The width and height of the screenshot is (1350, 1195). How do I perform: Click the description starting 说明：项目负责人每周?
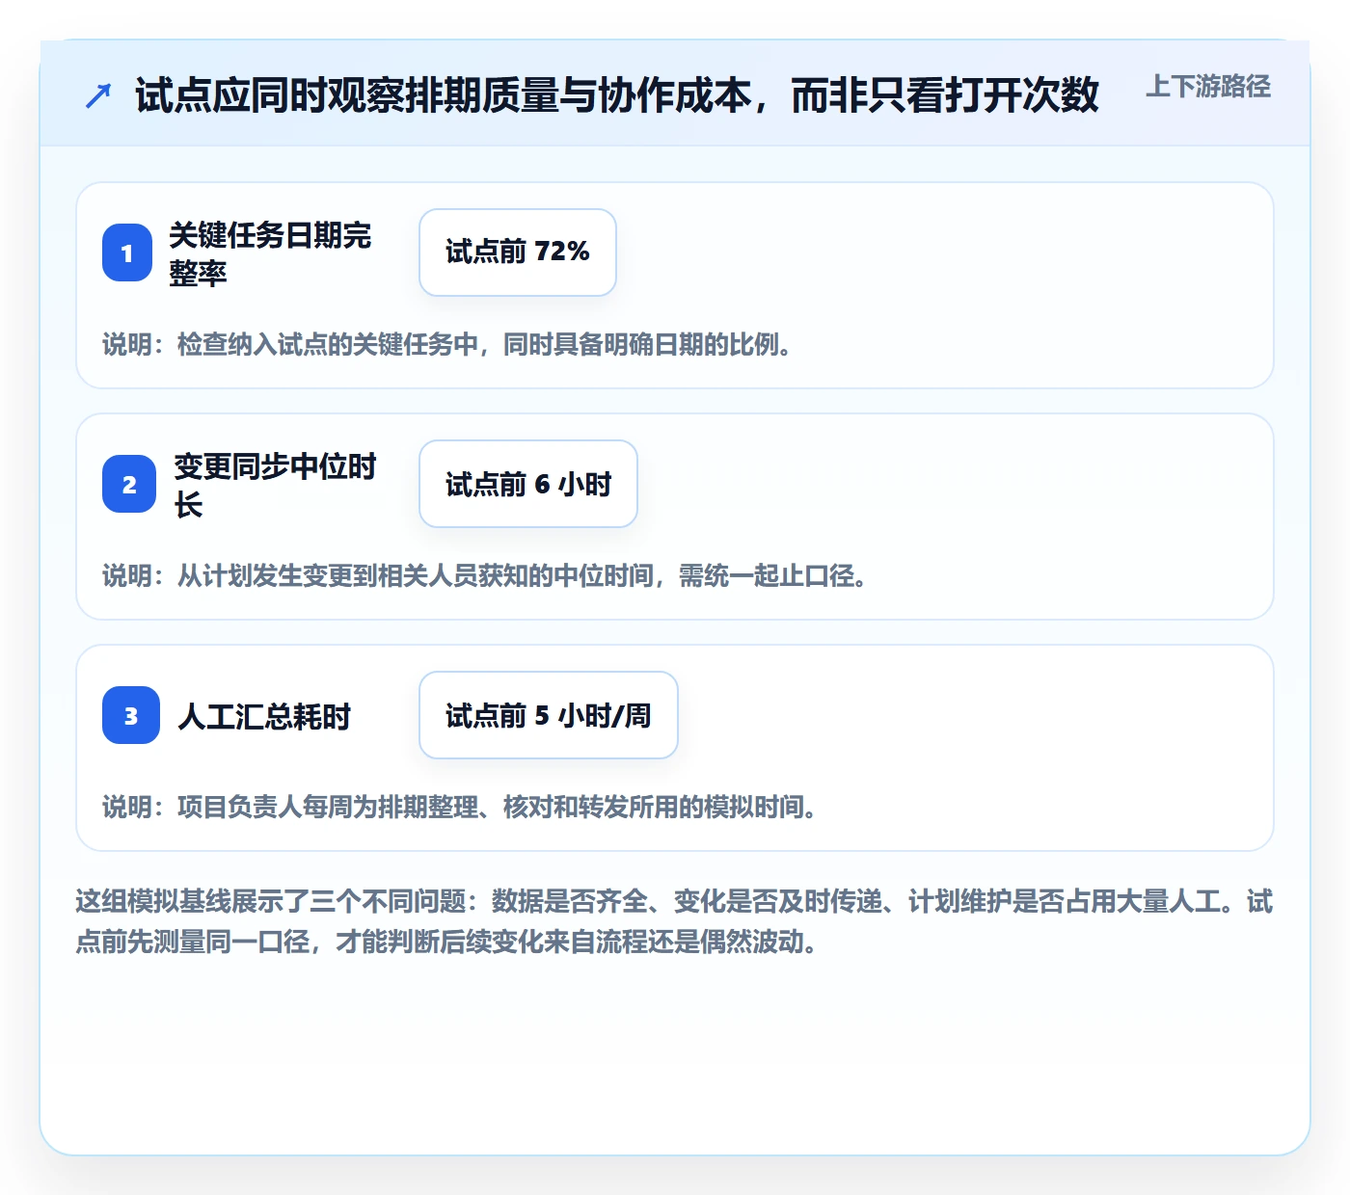pyautogui.click(x=460, y=807)
